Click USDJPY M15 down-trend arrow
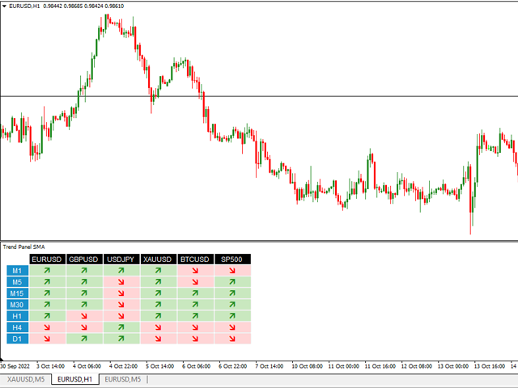Image resolution: width=518 pixels, height=388 pixels. pos(121,293)
